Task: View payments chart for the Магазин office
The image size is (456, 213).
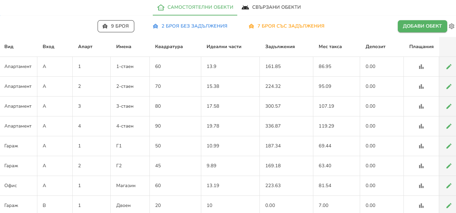Action: pos(421,185)
